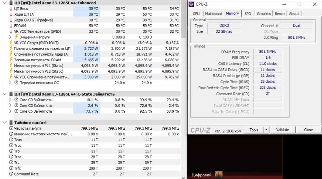Click the FSB:DRAM value '1:6'
Viewport: 322px width, 179px height.
(268, 58)
